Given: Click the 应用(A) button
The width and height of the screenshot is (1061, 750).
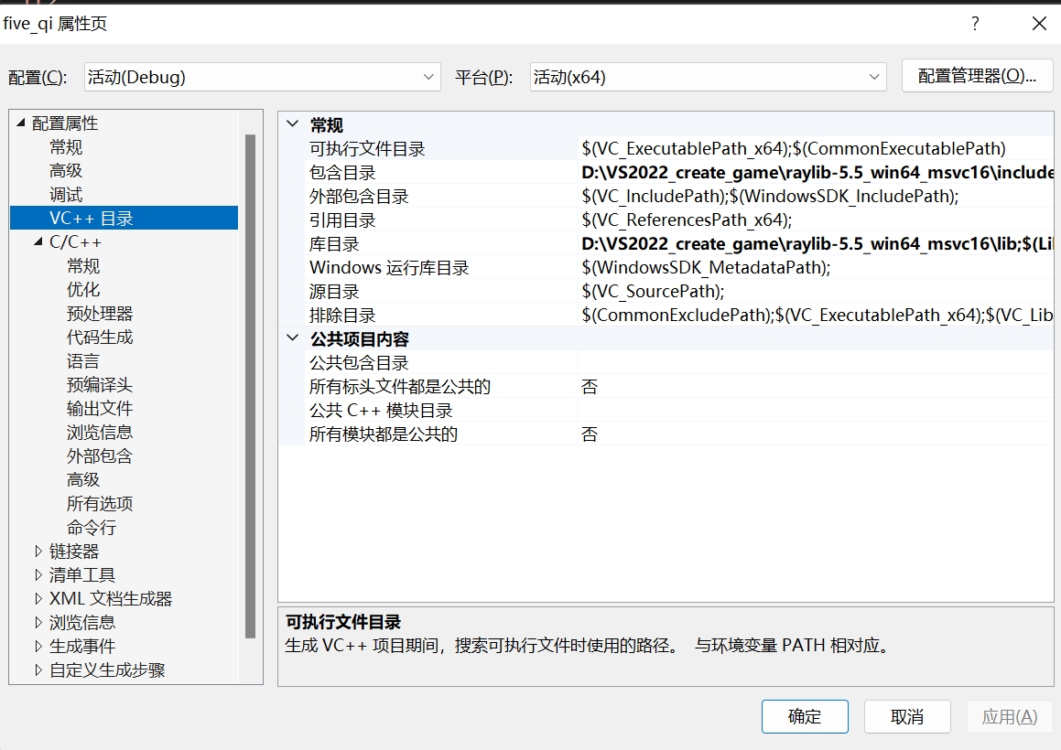Looking at the screenshot, I should (x=1010, y=716).
